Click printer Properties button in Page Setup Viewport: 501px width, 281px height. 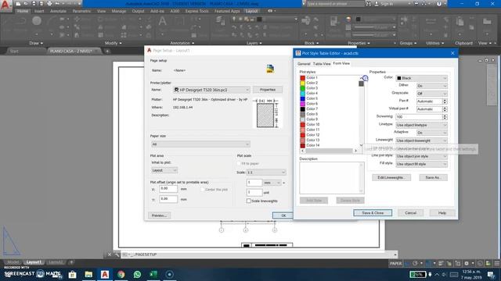[268, 90]
